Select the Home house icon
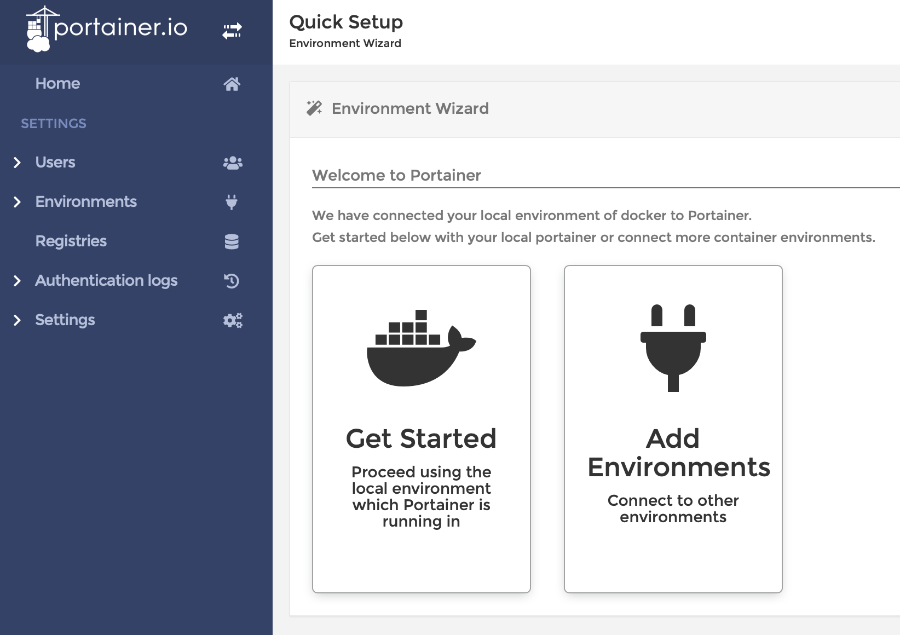 pos(233,84)
